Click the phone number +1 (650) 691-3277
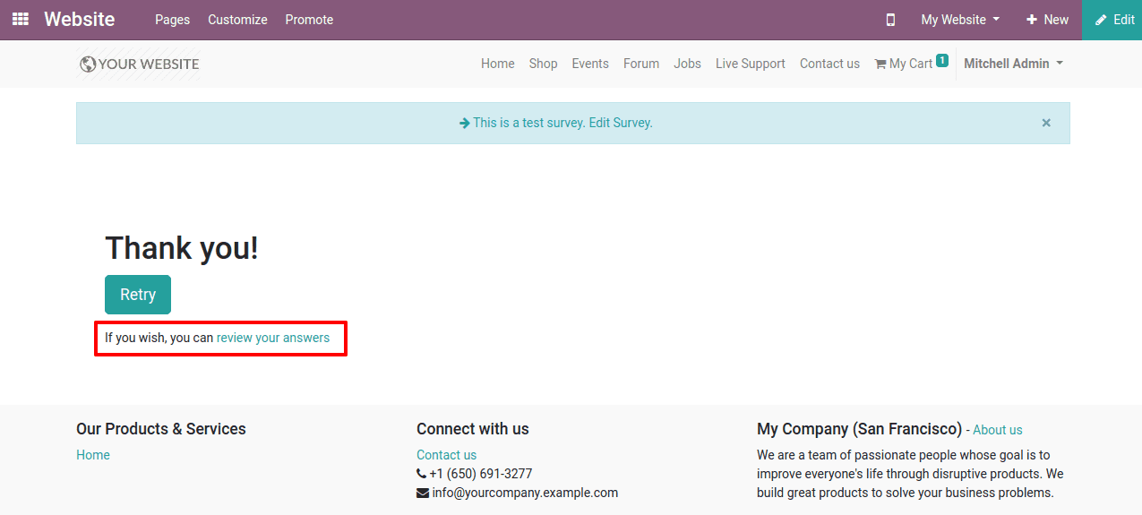 (x=481, y=474)
